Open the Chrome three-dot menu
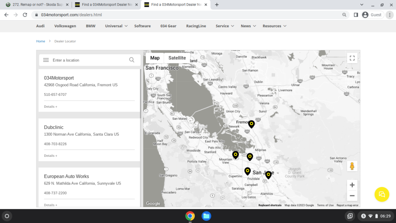Viewport: 396px width, 223px height. pos(390,15)
